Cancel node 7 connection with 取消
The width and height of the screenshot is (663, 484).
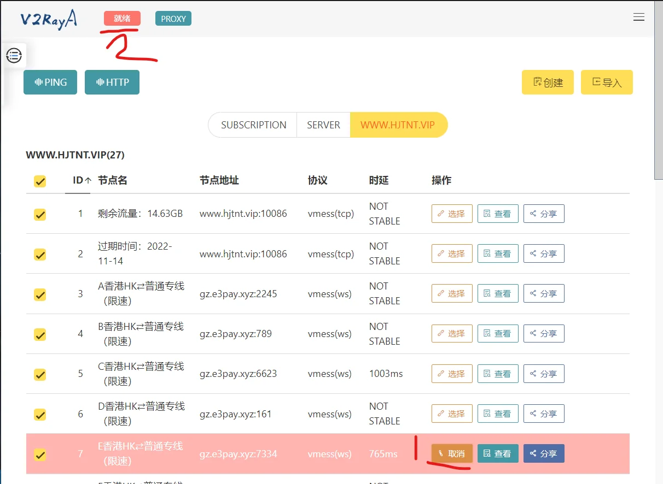pyautogui.click(x=452, y=453)
